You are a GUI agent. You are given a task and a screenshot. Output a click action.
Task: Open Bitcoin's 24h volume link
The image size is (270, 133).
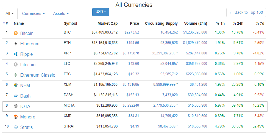195,32
